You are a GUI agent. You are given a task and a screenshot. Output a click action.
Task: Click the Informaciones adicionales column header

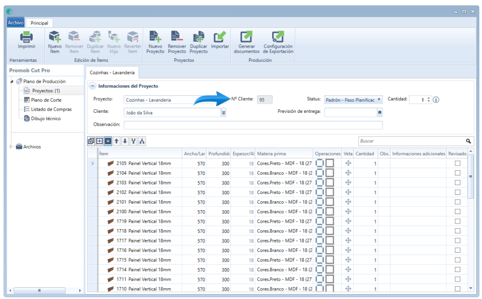point(418,153)
